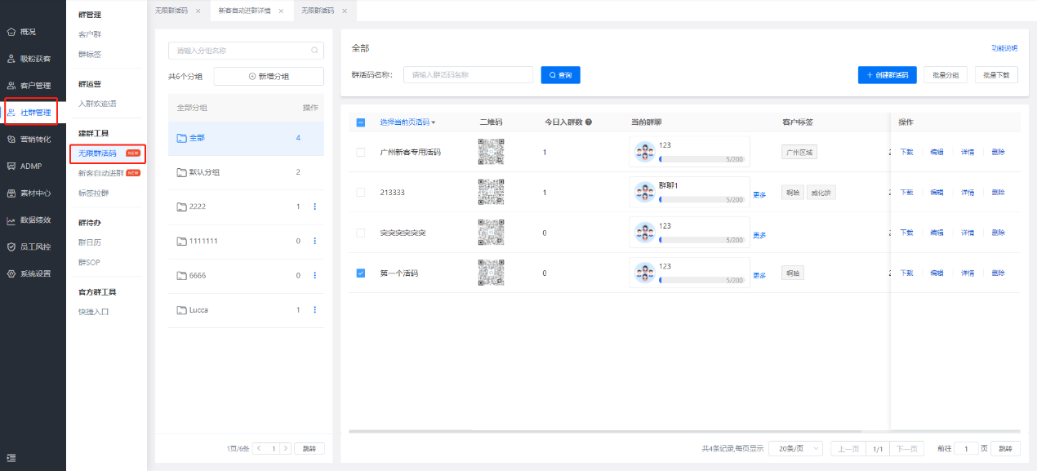Image resolution: width=1037 pixels, height=471 pixels.
Task: Expand the 选择当前页活码 dropdown
Action: 434,122
